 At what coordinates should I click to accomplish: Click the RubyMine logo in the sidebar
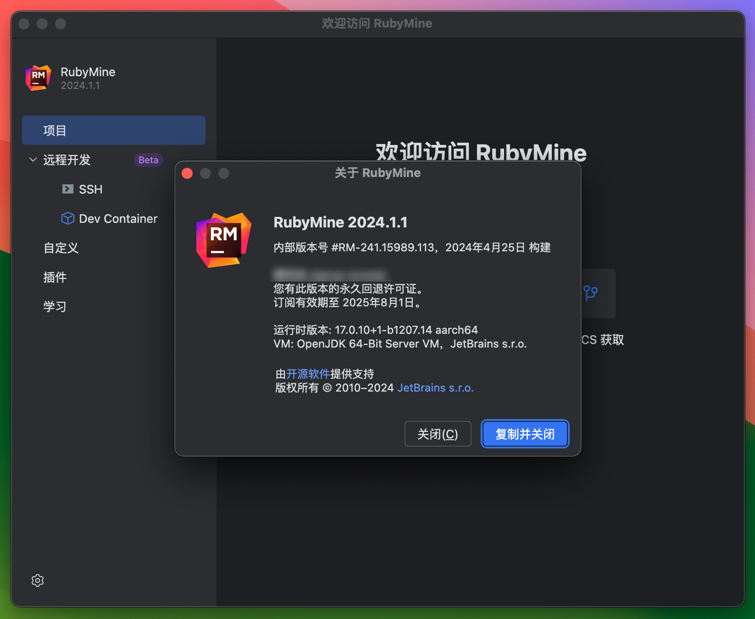click(38, 77)
